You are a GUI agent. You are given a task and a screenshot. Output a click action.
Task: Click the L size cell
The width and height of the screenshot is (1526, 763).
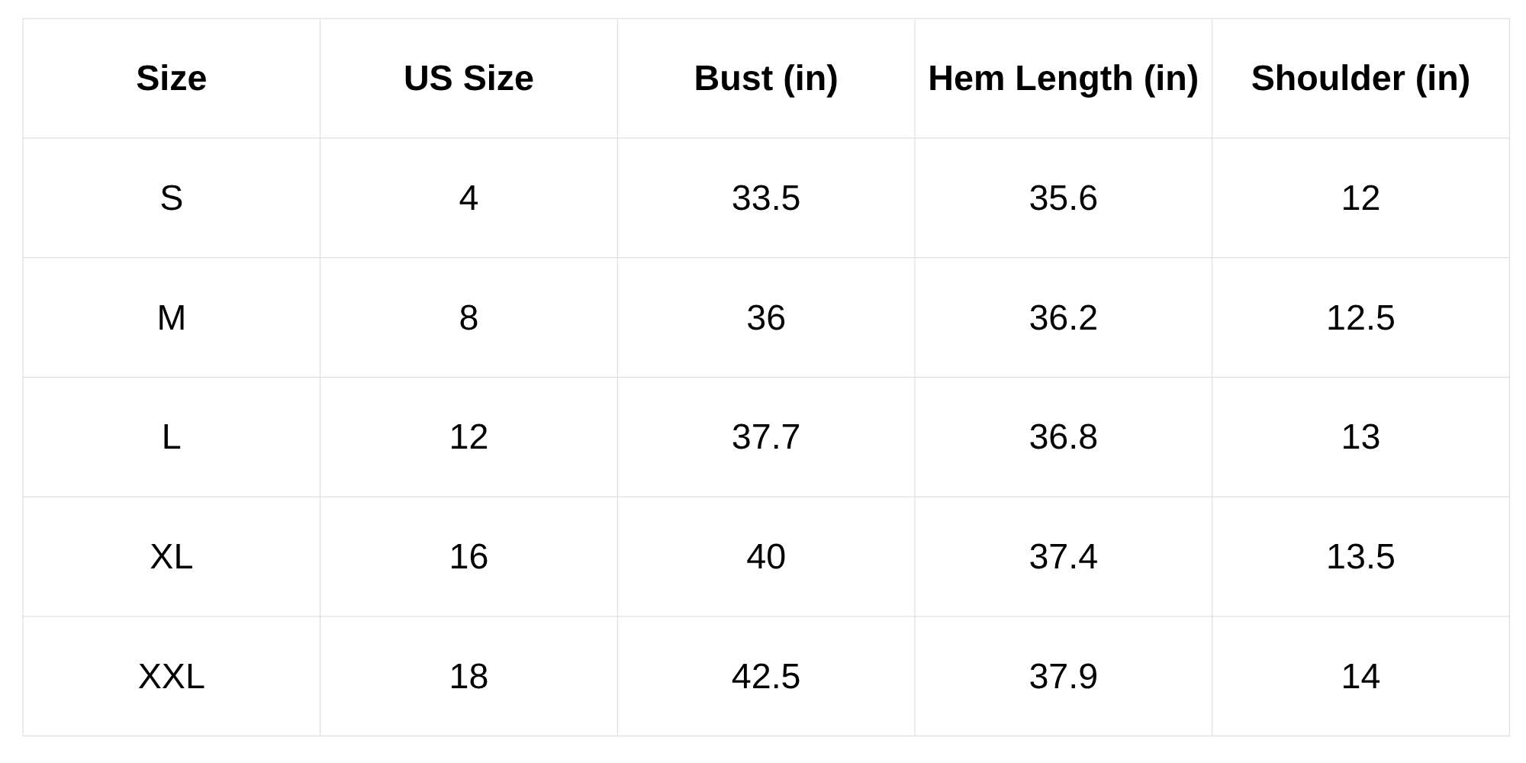[x=171, y=437]
